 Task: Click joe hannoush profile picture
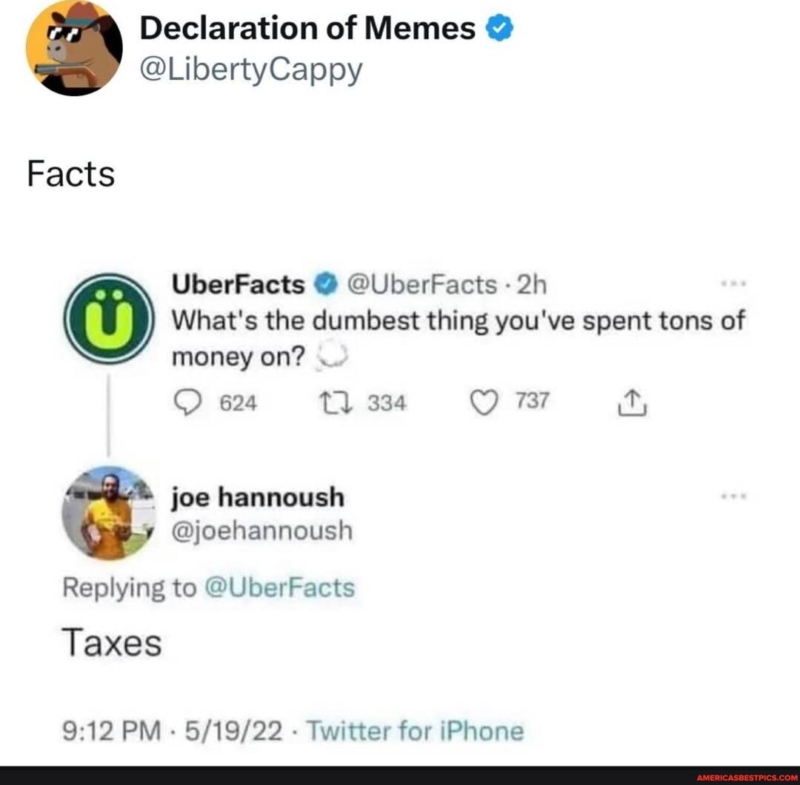[110, 514]
